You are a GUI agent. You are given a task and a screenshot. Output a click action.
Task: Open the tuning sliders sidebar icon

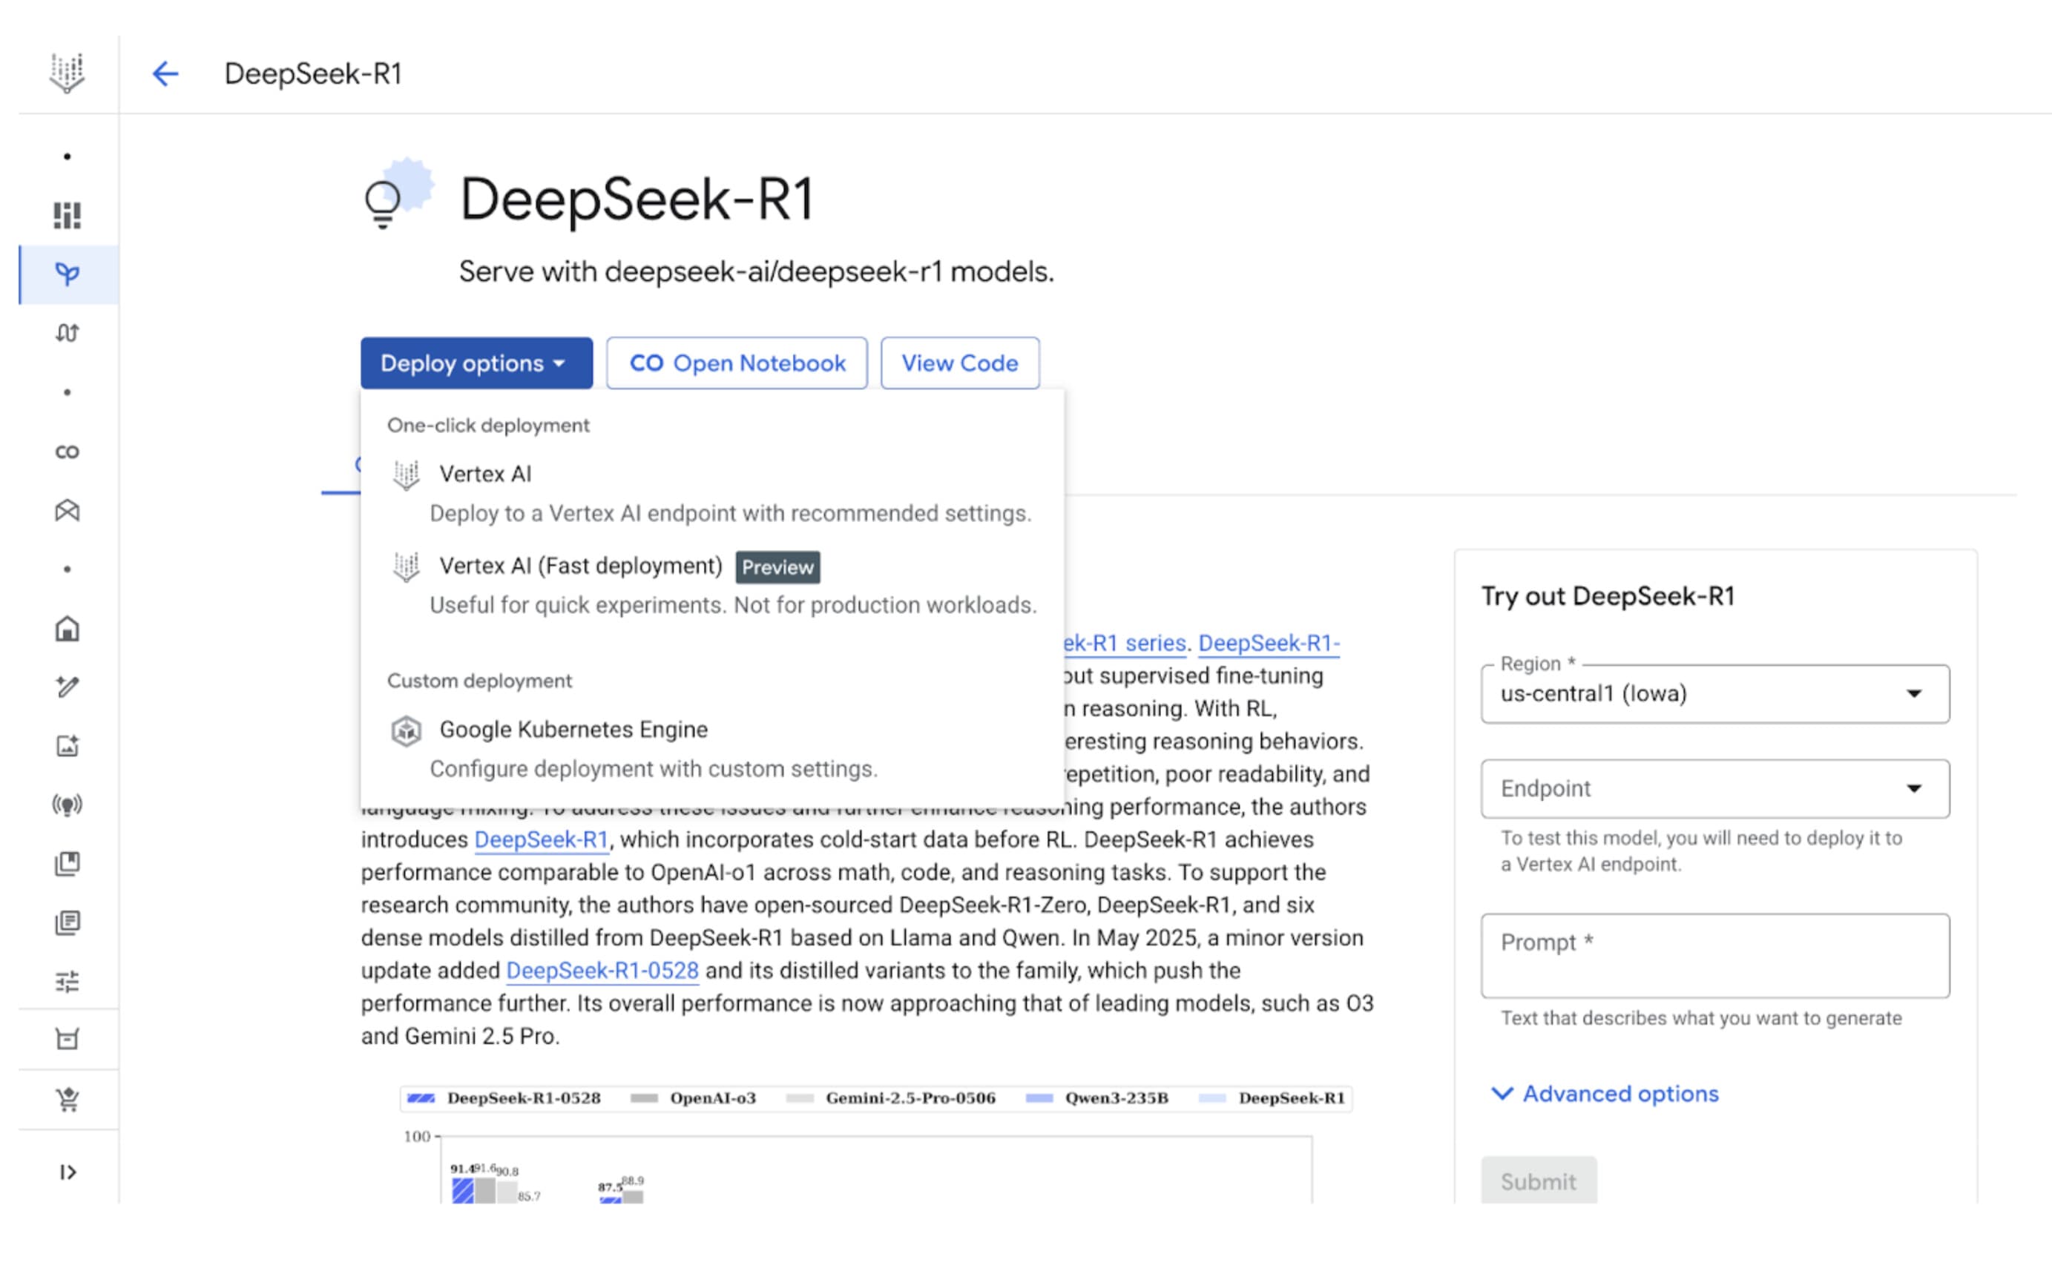(68, 981)
